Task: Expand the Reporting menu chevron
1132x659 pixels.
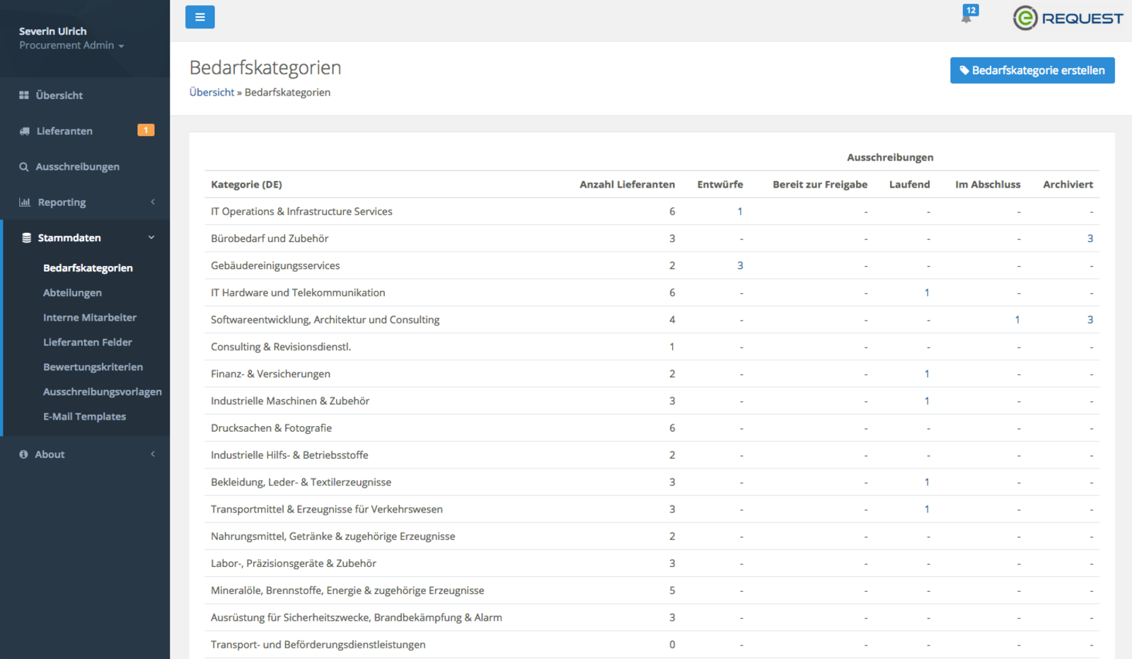Action: click(x=153, y=202)
